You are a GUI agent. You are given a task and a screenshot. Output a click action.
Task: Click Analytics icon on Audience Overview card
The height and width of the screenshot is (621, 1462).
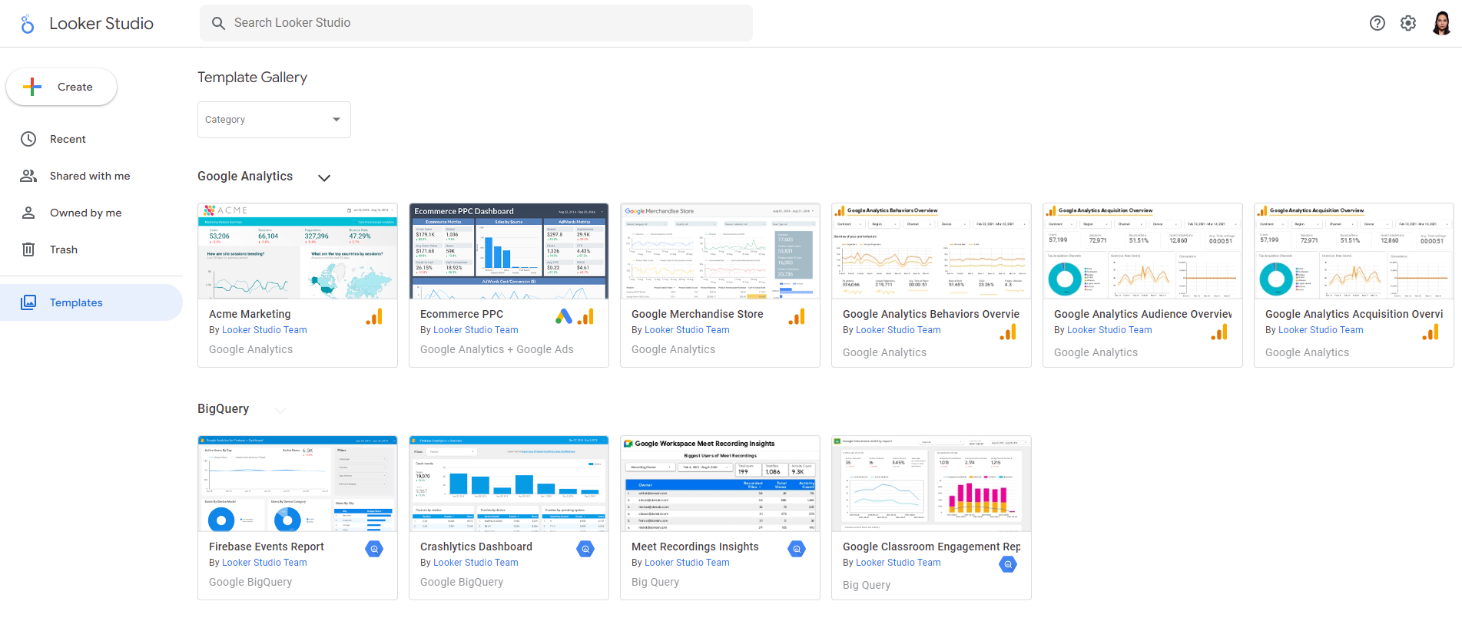tap(1219, 332)
